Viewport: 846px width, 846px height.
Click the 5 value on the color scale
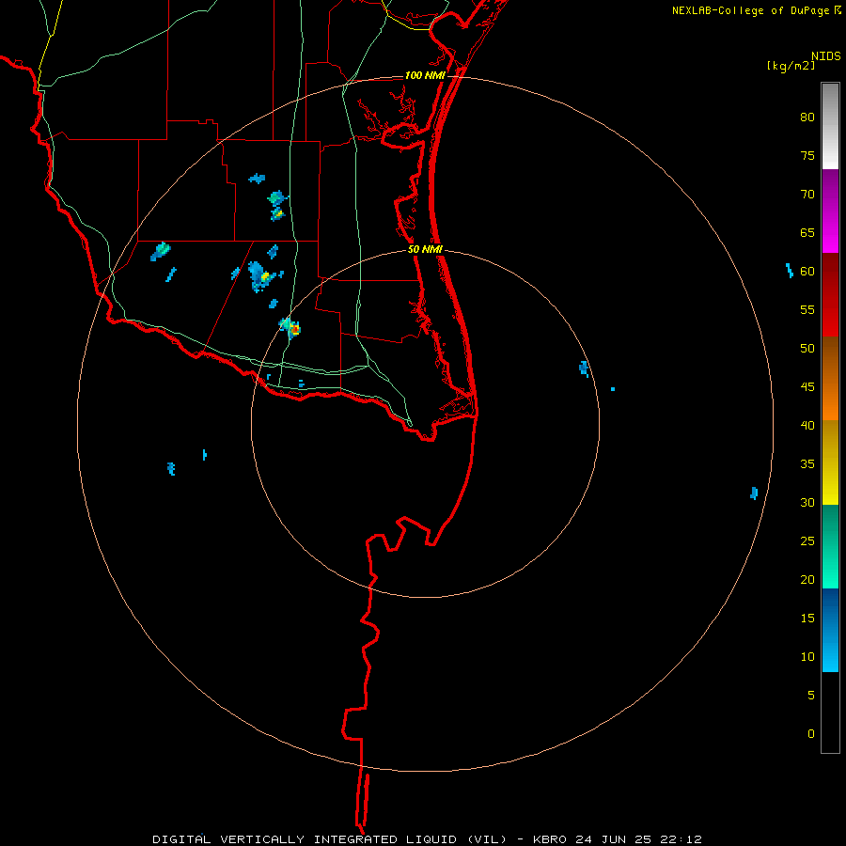(x=811, y=696)
